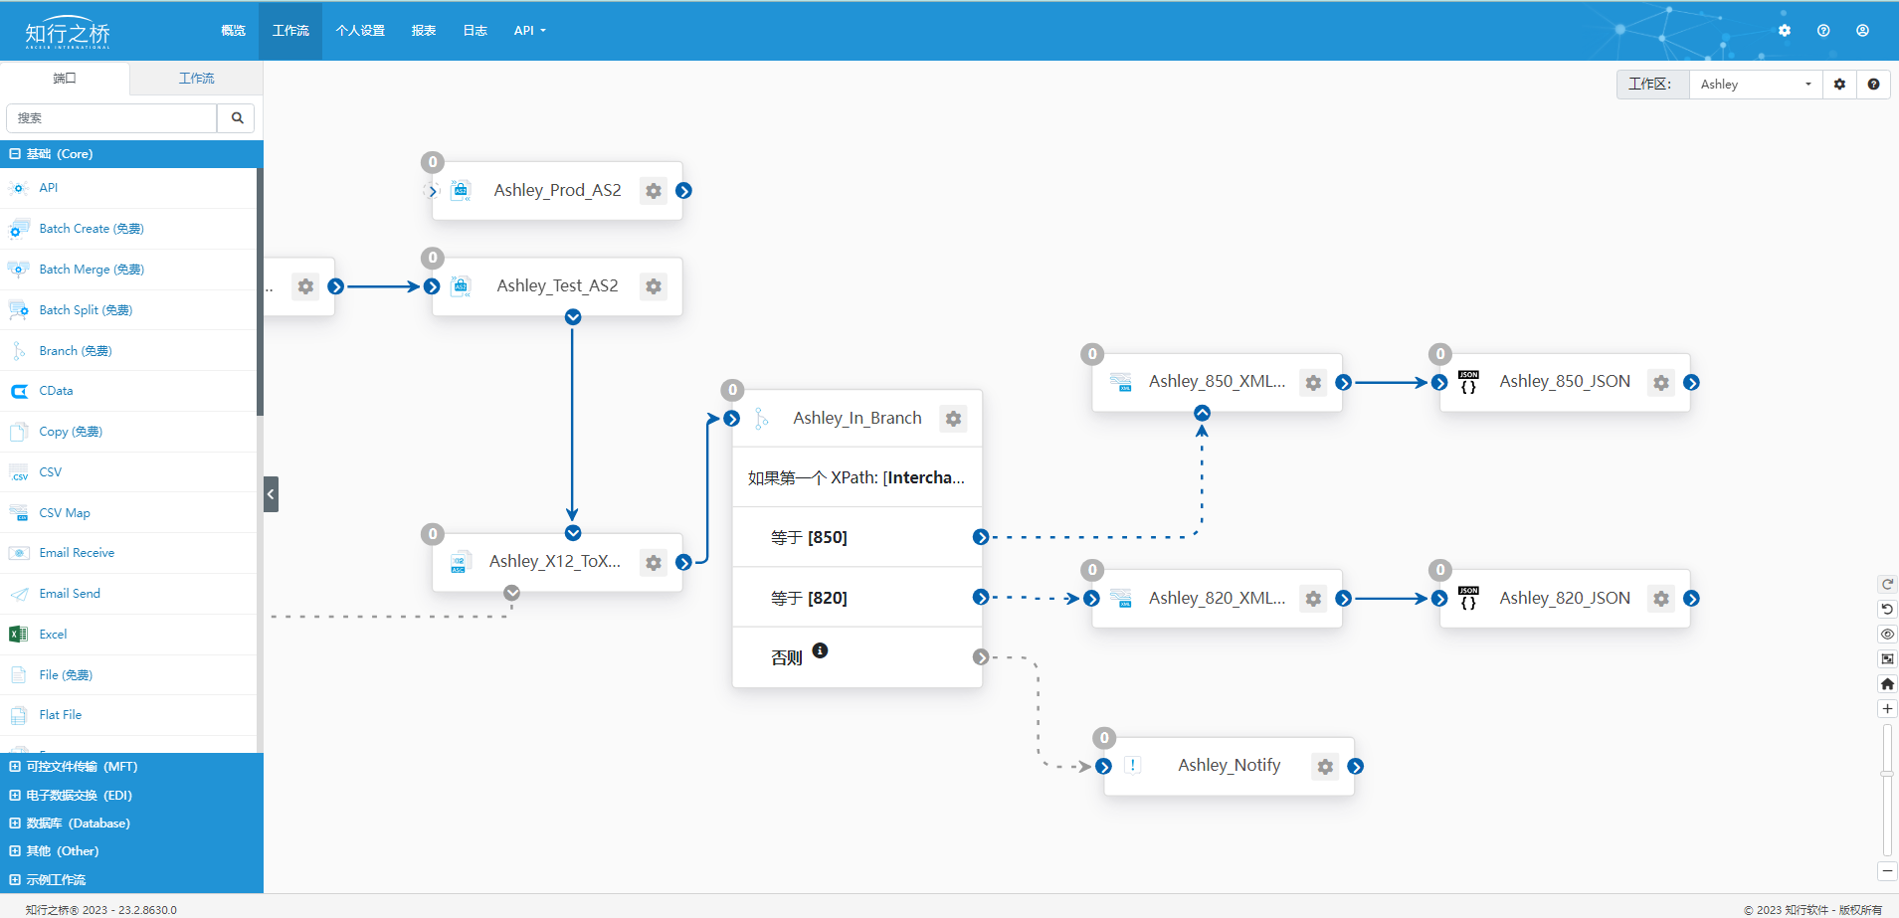Click the search magnifier button

[x=237, y=118]
